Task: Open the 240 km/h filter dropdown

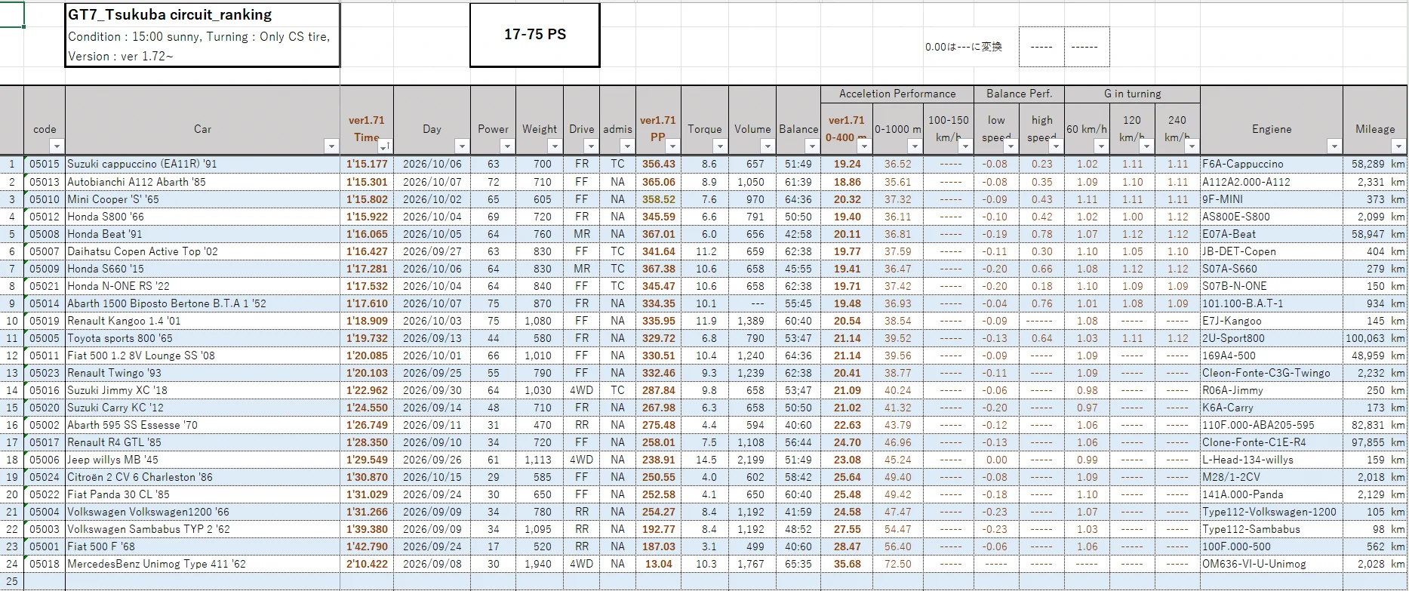Action: tap(1192, 146)
